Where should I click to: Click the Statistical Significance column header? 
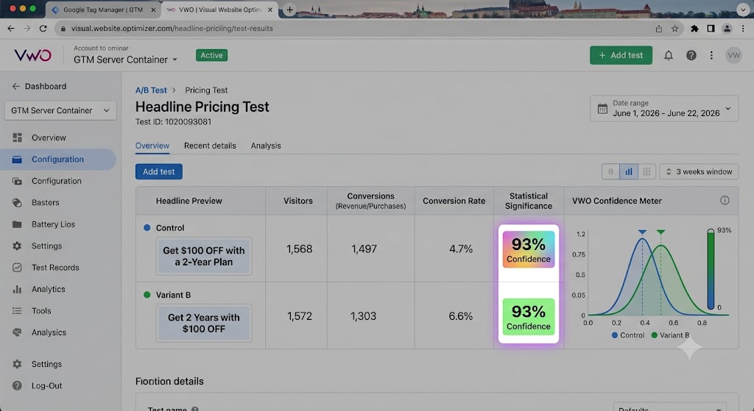[x=529, y=201]
